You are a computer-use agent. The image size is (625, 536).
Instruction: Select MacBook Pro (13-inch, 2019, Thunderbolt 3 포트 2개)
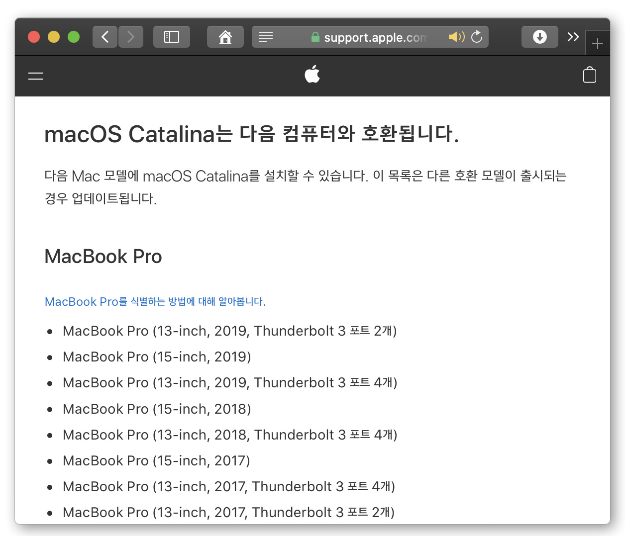coord(230,331)
